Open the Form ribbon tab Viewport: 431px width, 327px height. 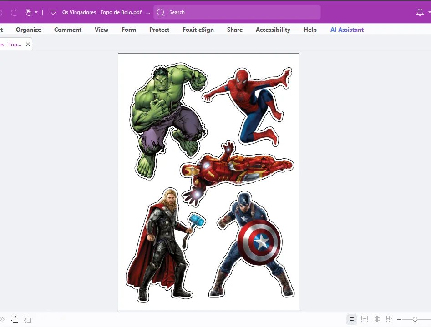point(129,30)
